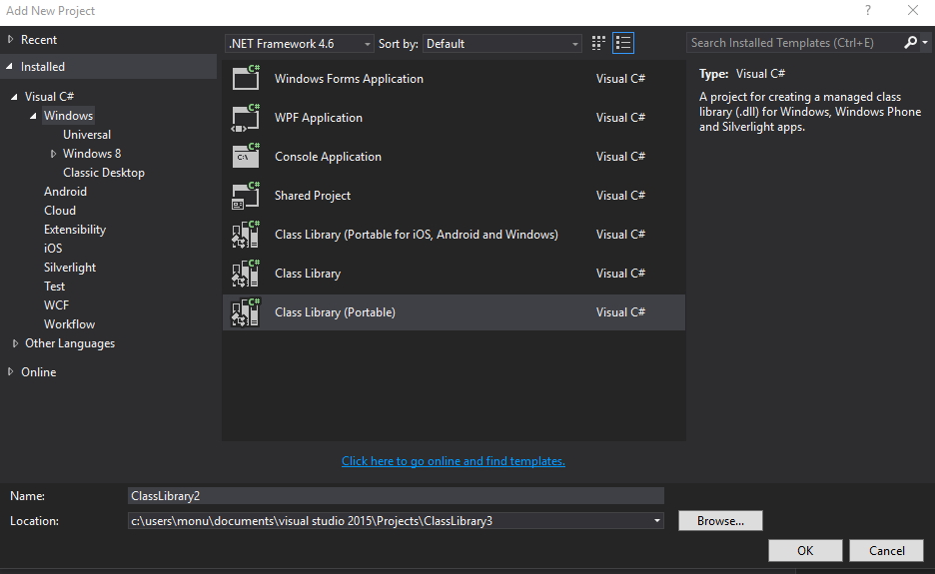Click Visual C# in Console Application row
935x574 pixels.
620,156
